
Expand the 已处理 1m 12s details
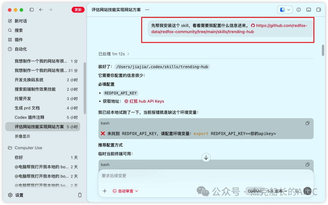[114, 54]
